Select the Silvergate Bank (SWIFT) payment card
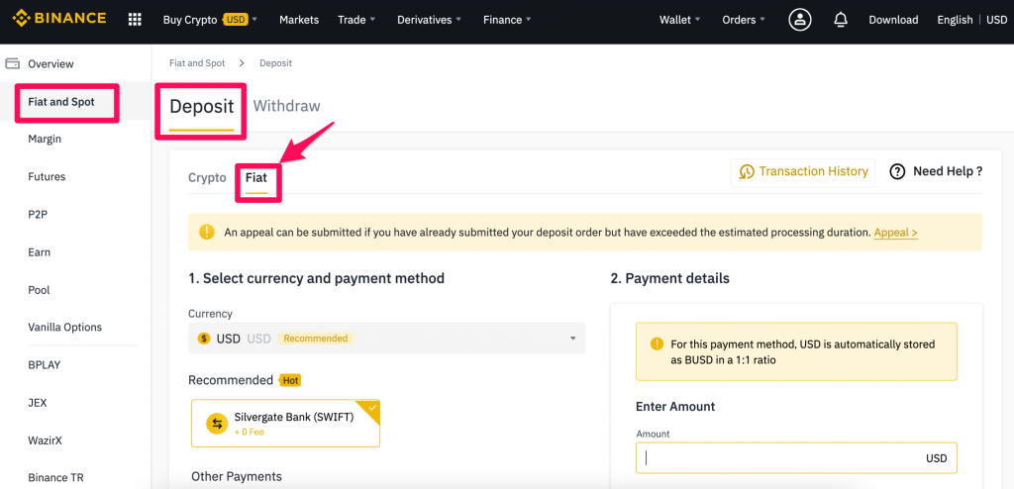This screenshot has width=1014, height=489. 285,423
